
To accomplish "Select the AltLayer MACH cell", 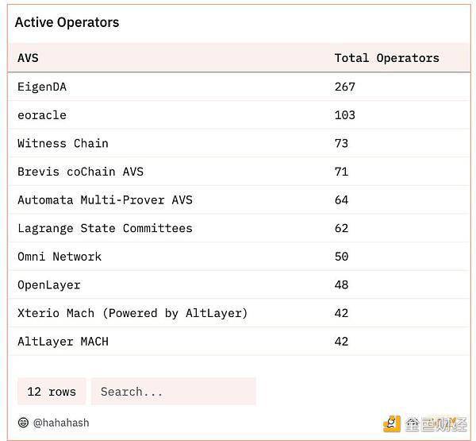I will [x=63, y=342].
